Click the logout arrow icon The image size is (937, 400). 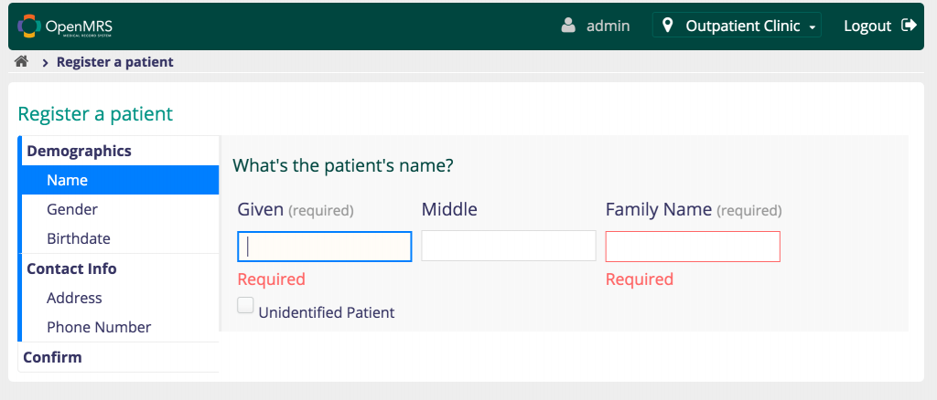pyautogui.click(x=909, y=25)
